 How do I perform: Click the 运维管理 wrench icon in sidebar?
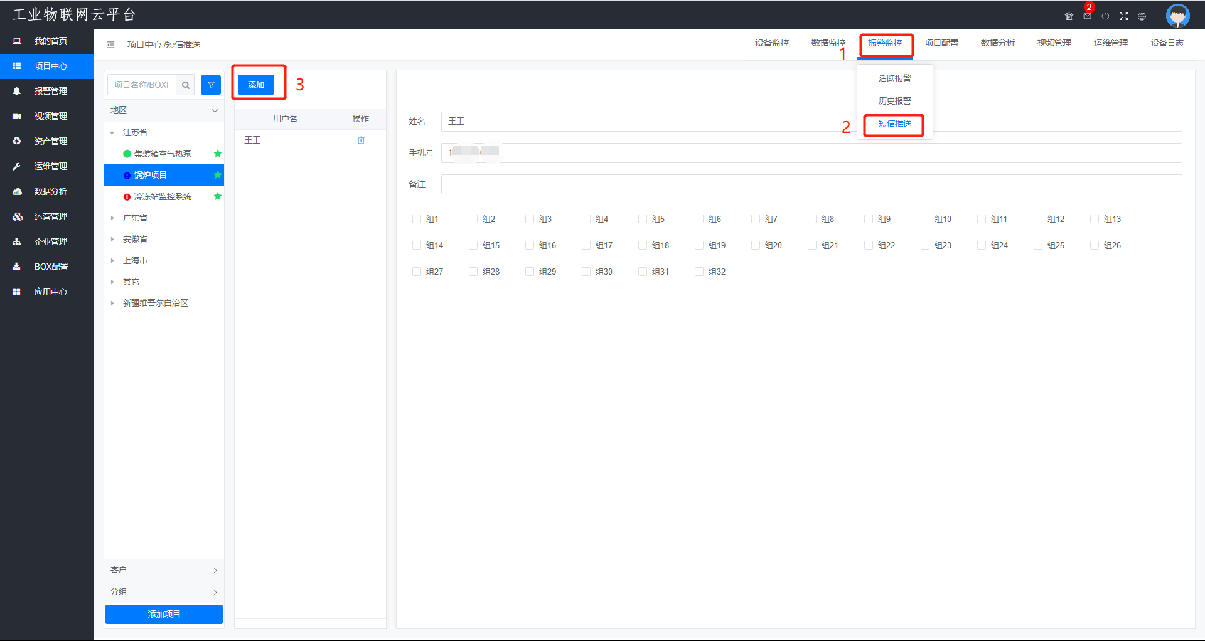(17, 166)
